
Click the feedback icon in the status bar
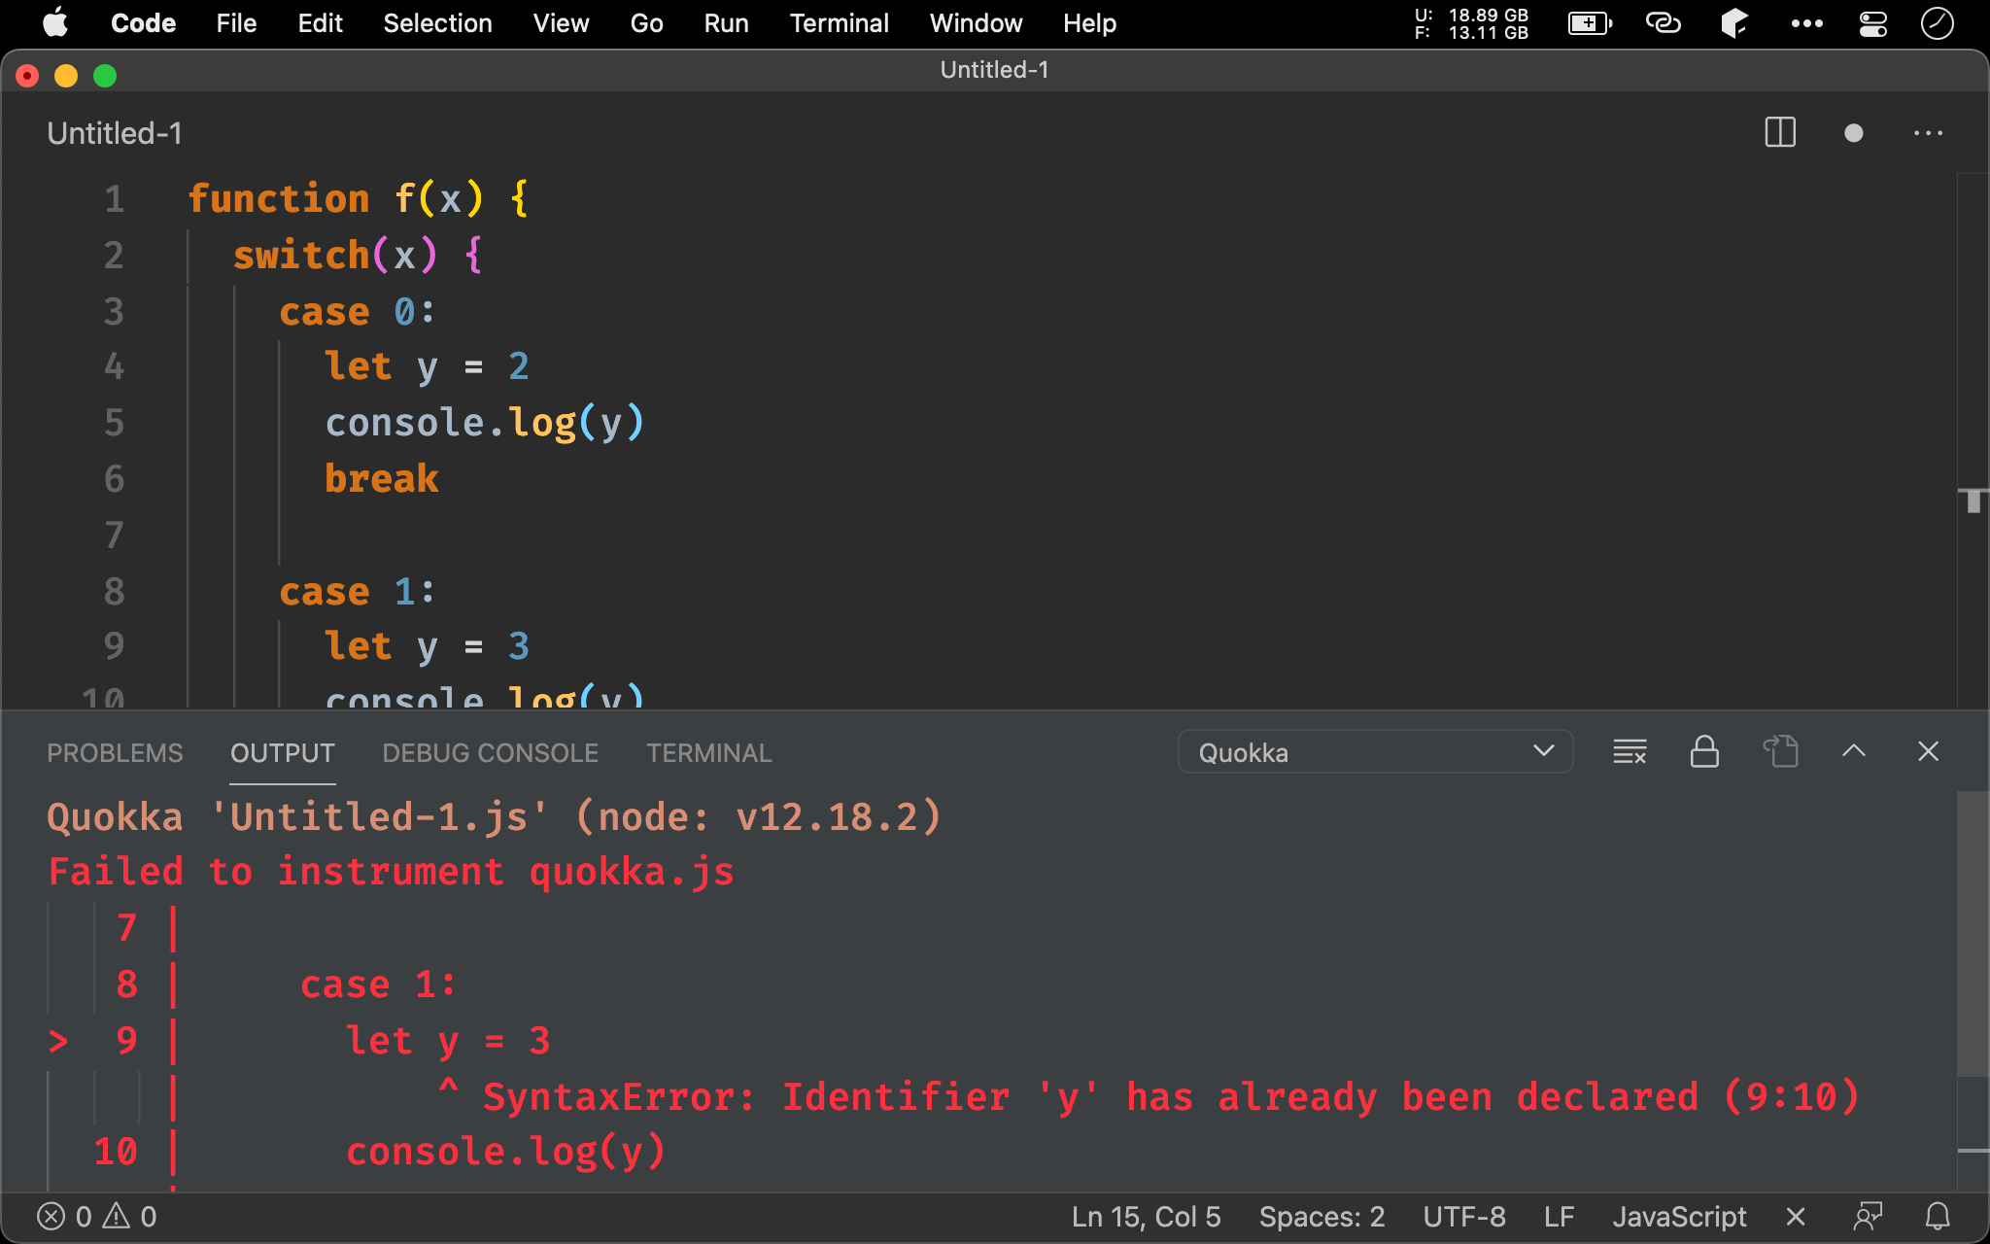click(x=1867, y=1217)
